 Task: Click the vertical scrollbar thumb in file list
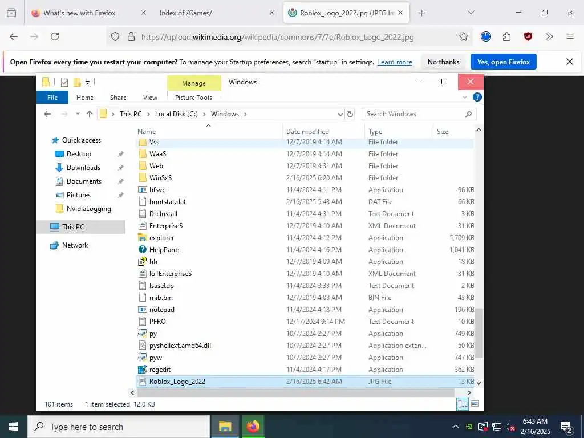[478, 333]
